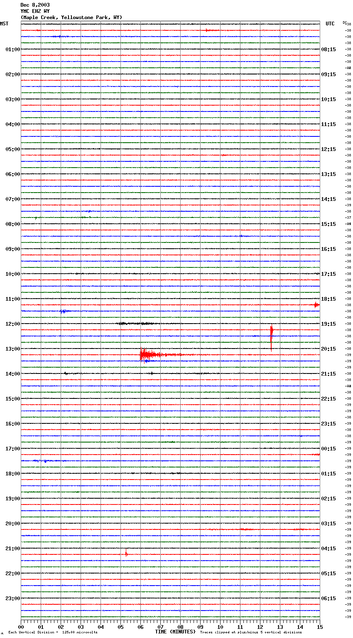
Task: Click the 15:00 MST time label
Action: (x=13, y=399)
